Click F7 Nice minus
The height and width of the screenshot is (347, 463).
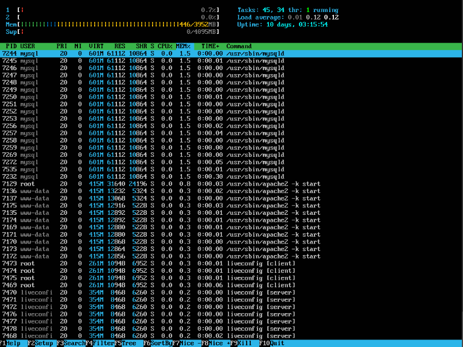point(186,343)
